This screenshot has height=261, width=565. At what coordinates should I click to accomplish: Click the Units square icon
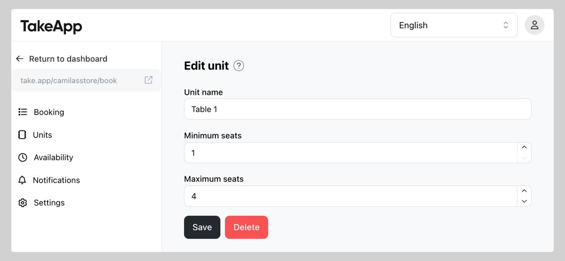tap(22, 135)
